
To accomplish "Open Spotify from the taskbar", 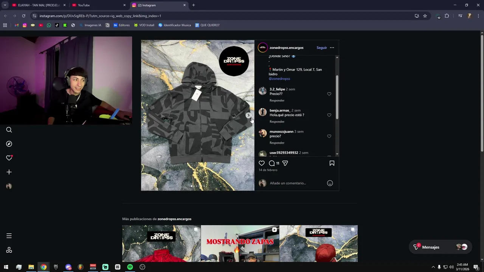I will pos(130,267).
